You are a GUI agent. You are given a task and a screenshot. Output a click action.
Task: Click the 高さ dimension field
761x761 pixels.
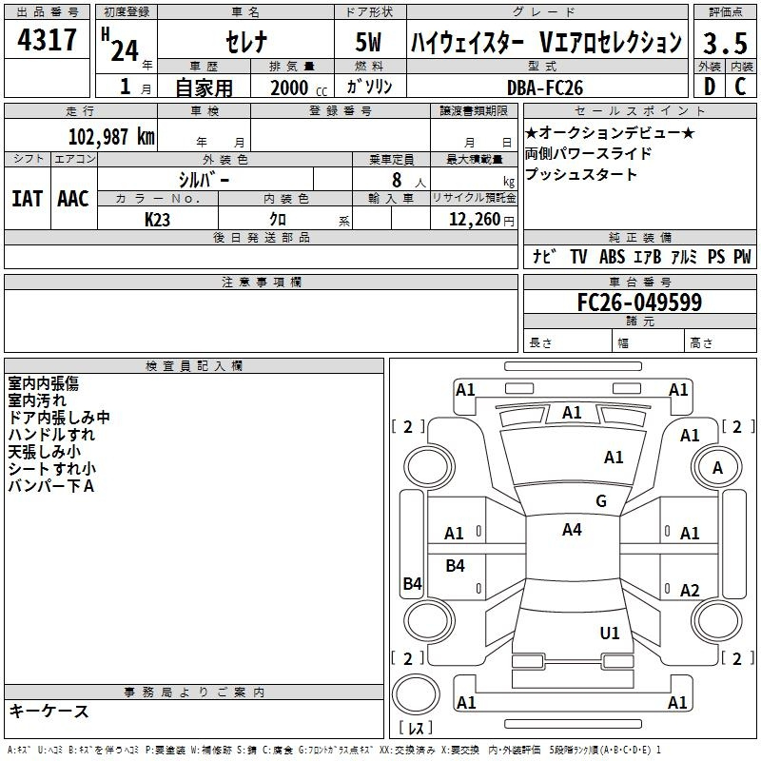[721, 342]
